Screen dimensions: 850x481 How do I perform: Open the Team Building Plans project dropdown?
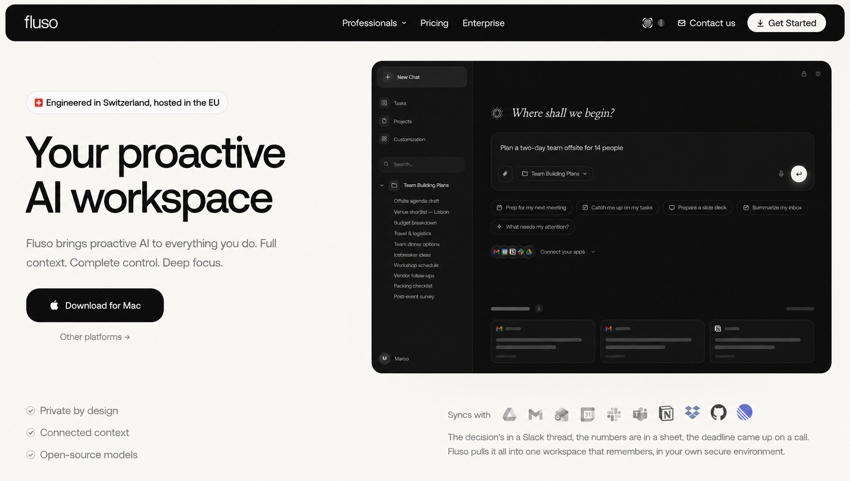click(554, 174)
